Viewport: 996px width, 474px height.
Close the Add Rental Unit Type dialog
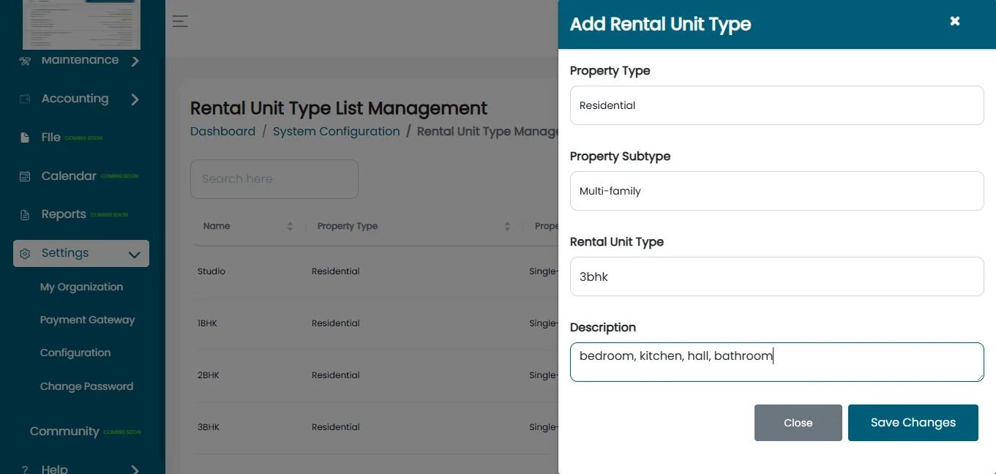pos(955,21)
